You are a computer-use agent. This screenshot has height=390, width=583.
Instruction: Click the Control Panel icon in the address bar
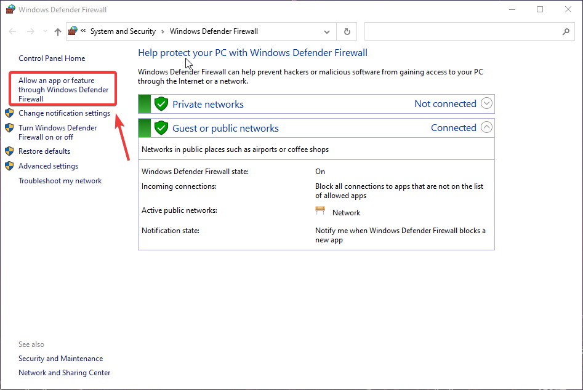point(72,31)
